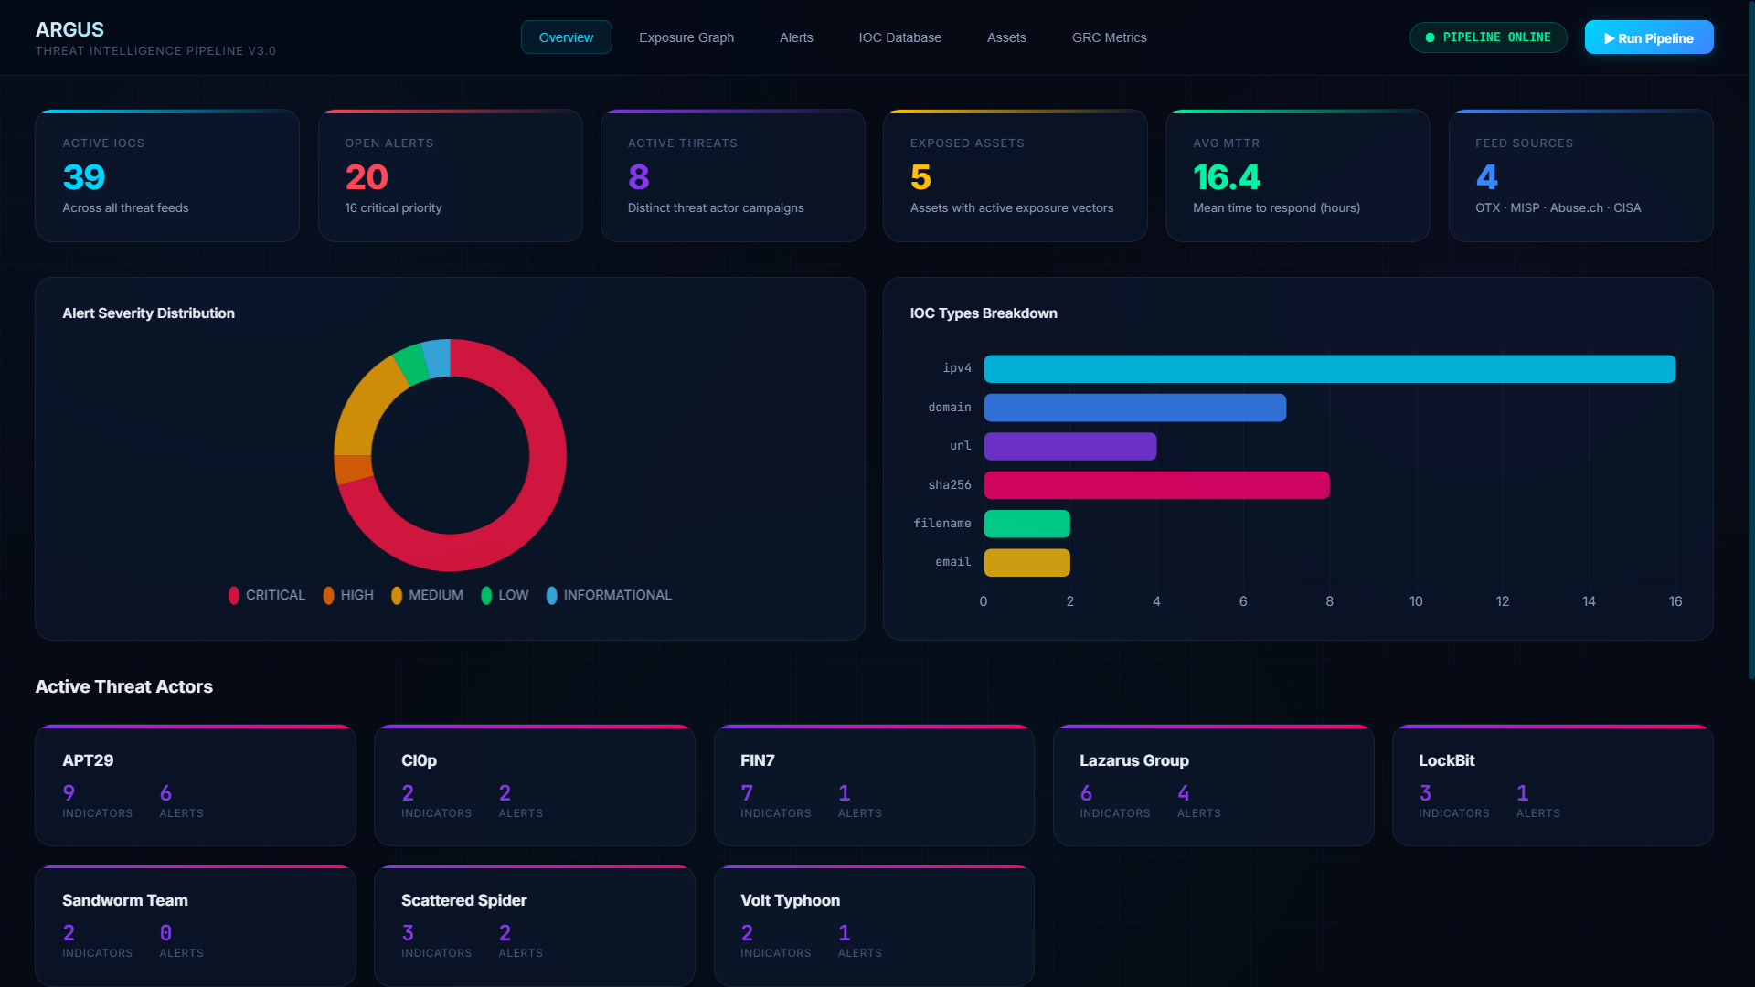1755x987 pixels.
Task: Click "OTX · MISP · Abuse.ch · CISA" text
Action: 1558,208
